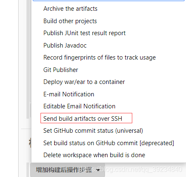Select Archive the artifacts option

pos(70,9)
